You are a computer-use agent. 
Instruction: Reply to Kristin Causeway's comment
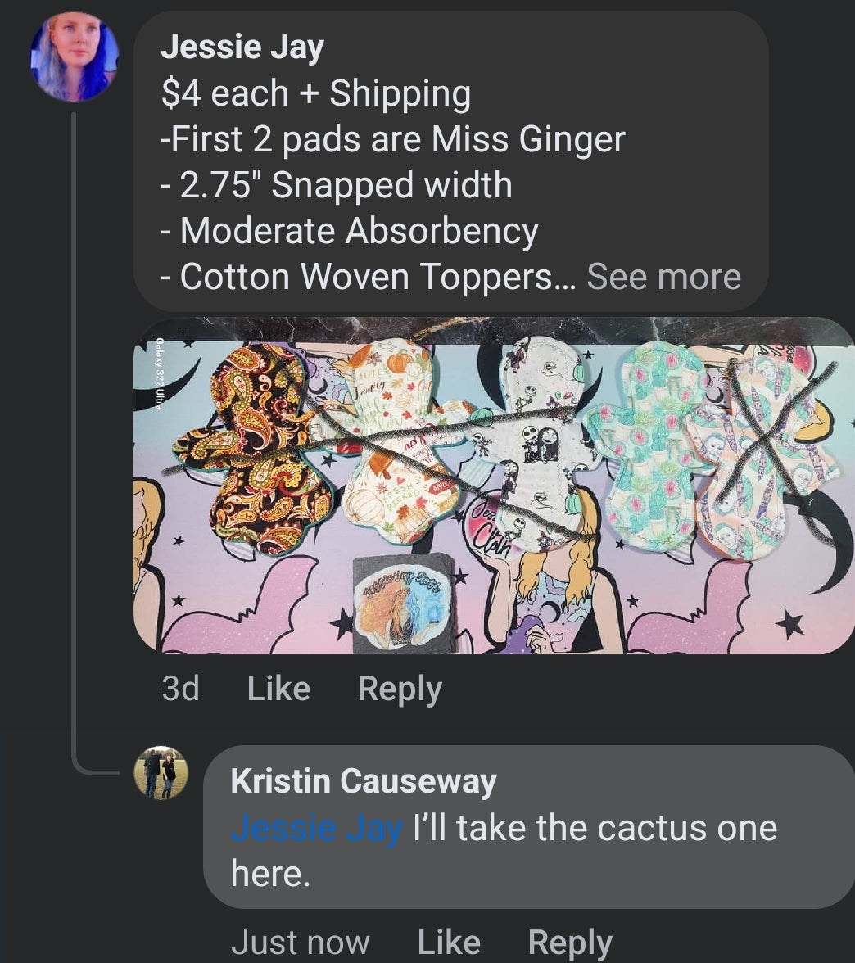point(570,943)
